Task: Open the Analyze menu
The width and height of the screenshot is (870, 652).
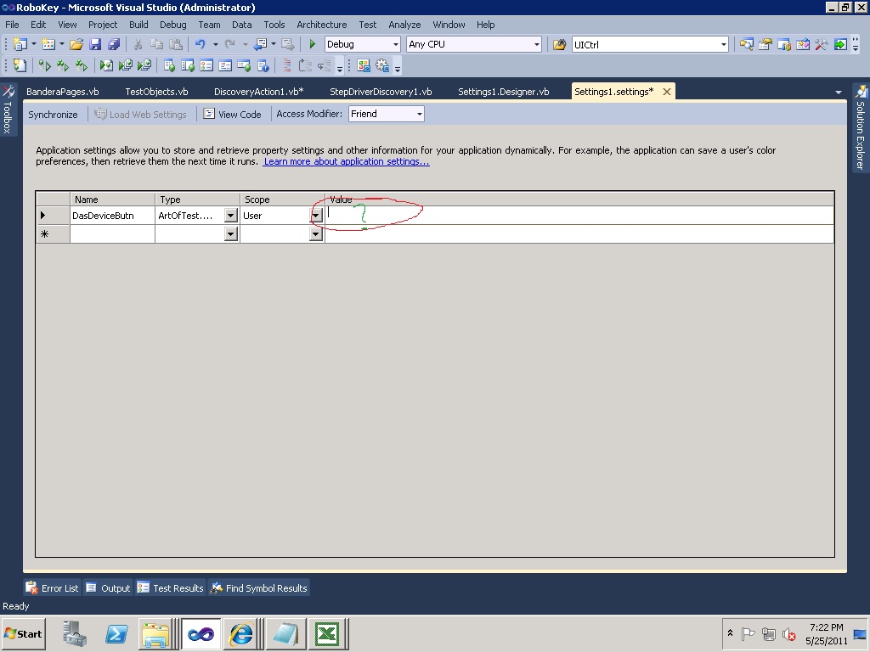Action: click(x=404, y=25)
